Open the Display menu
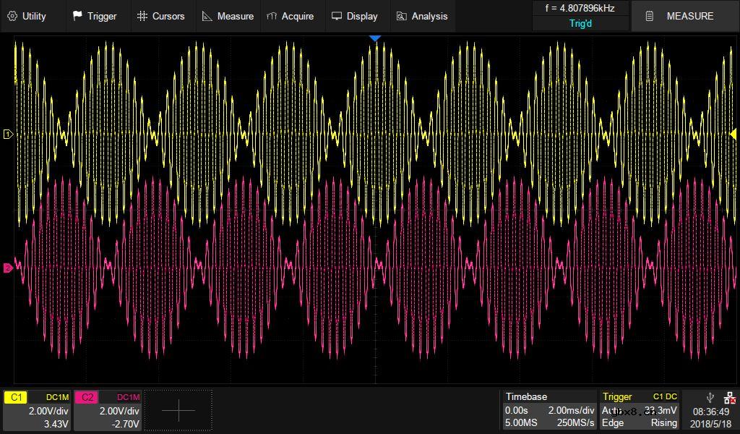The height and width of the screenshot is (434, 740). pos(354,16)
